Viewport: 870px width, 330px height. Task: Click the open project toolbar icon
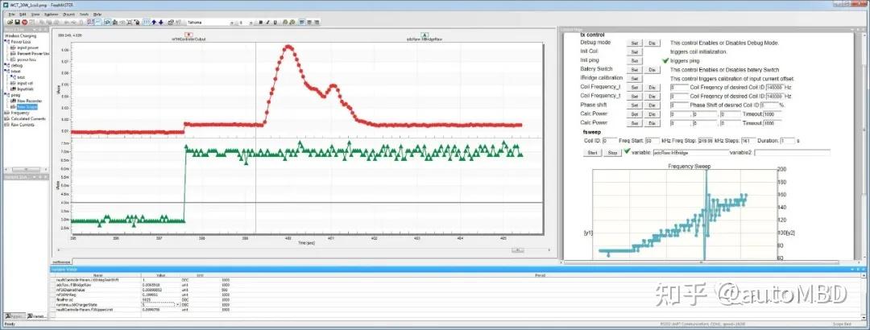coord(10,23)
